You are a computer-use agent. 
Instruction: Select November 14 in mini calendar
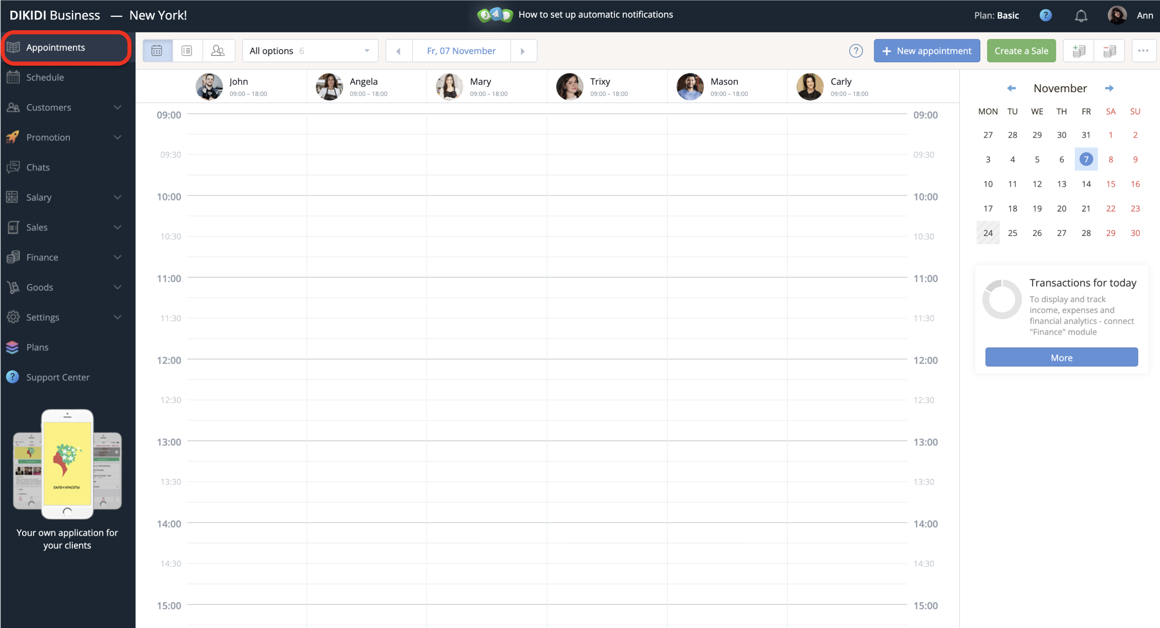pyautogui.click(x=1086, y=184)
